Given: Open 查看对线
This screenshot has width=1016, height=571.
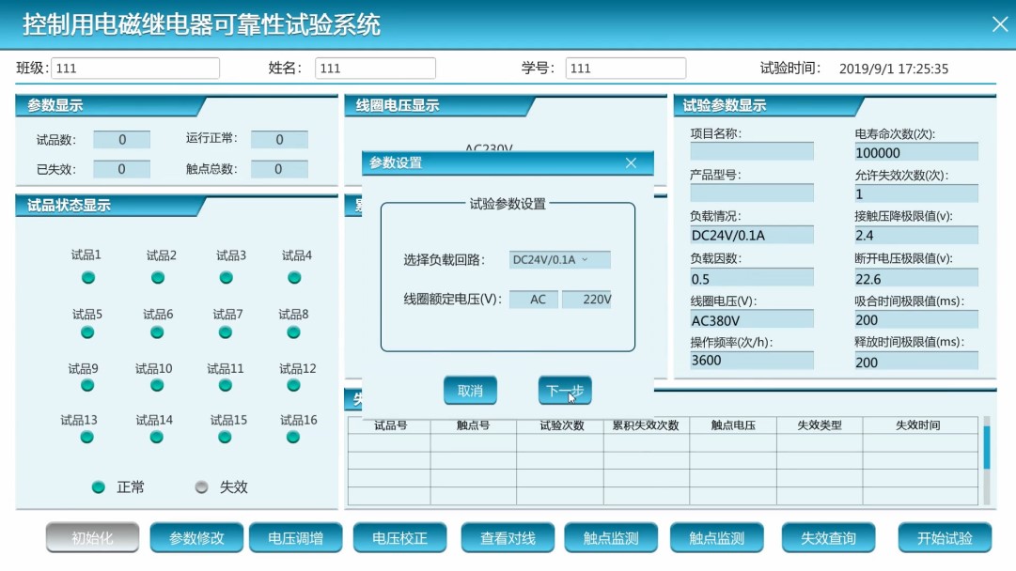Looking at the screenshot, I should point(508,538).
